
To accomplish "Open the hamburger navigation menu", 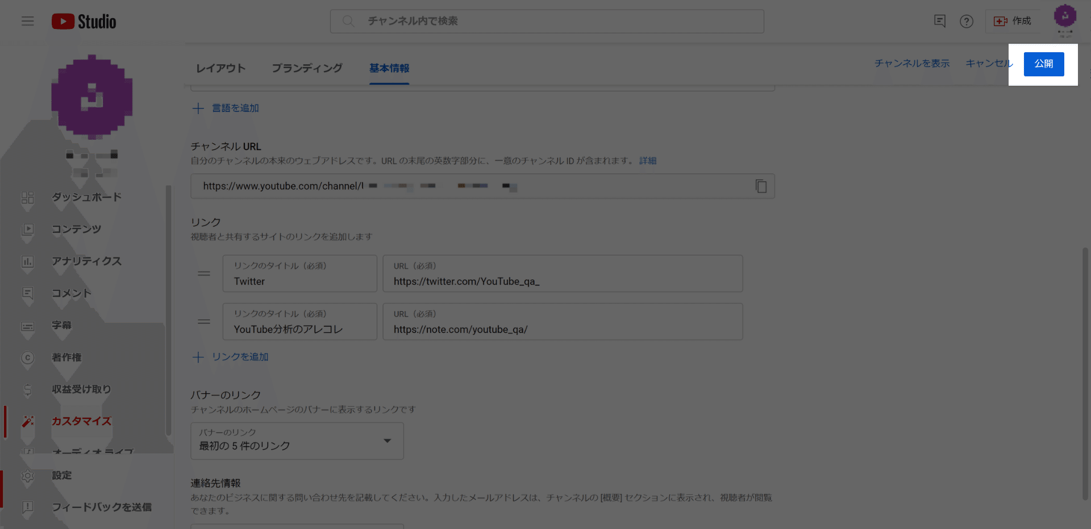I will [28, 21].
